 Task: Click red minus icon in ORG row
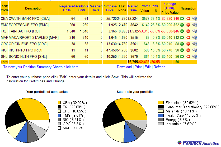[188, 44]
